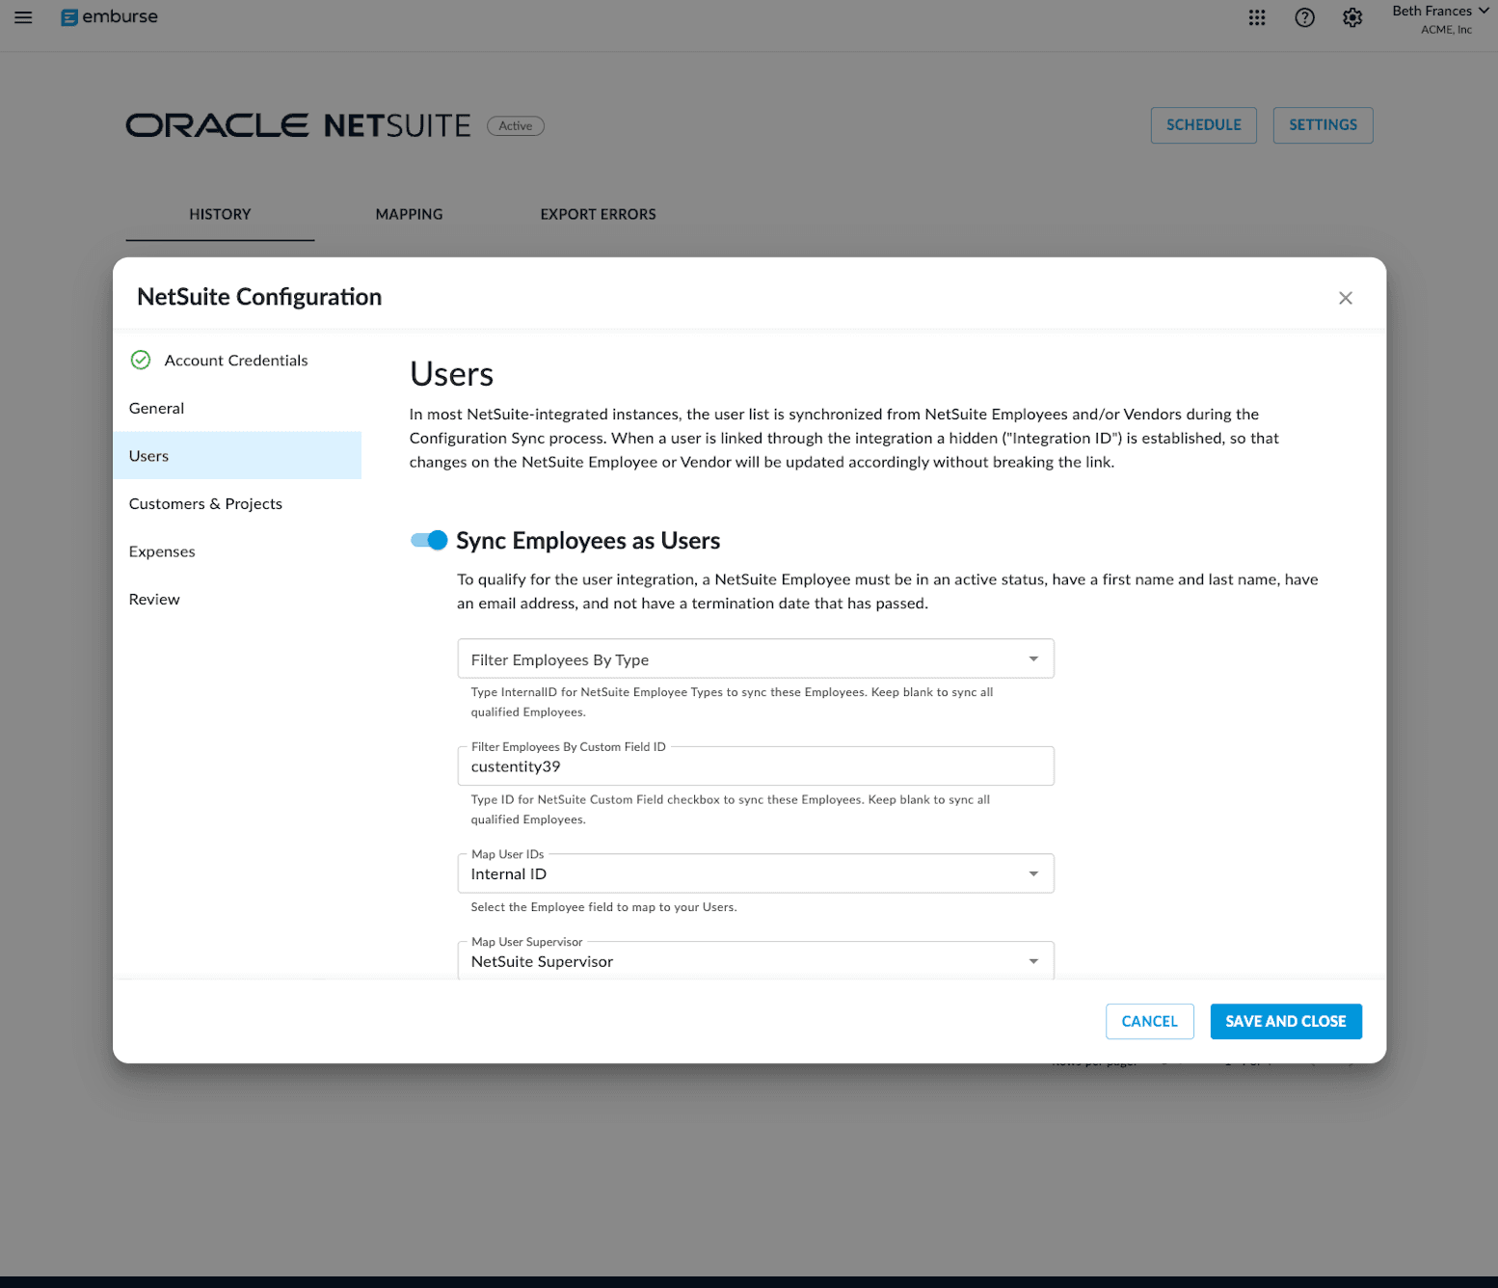Viewport: 1498px width, 1288px height.
Task: Go to the Expenses configuration step
Action: (162, 551)
